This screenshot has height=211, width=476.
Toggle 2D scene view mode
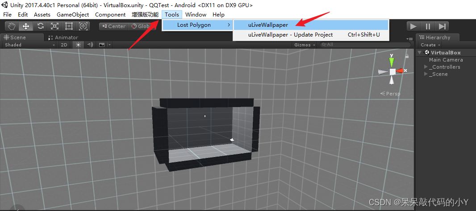tap(64, 45)
